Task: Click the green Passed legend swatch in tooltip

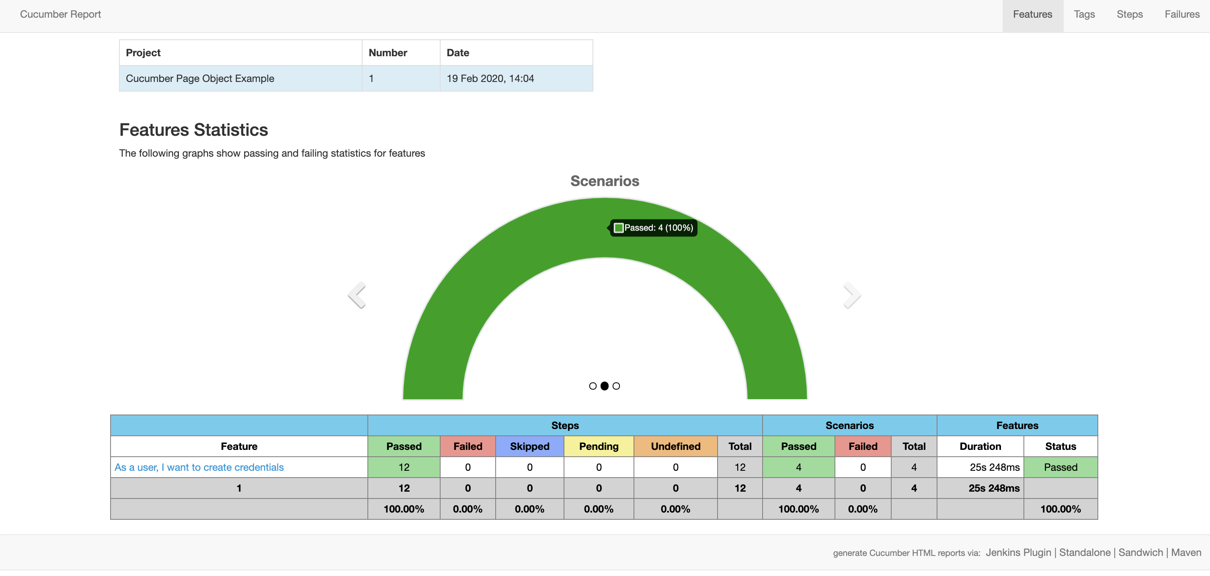Action: point(619,228)
